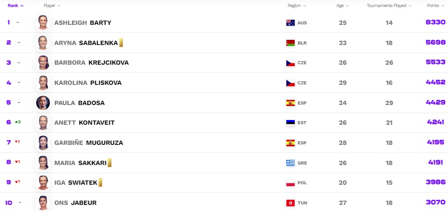
Task: Sort players by Age header
Action: [x=342, y=6]
